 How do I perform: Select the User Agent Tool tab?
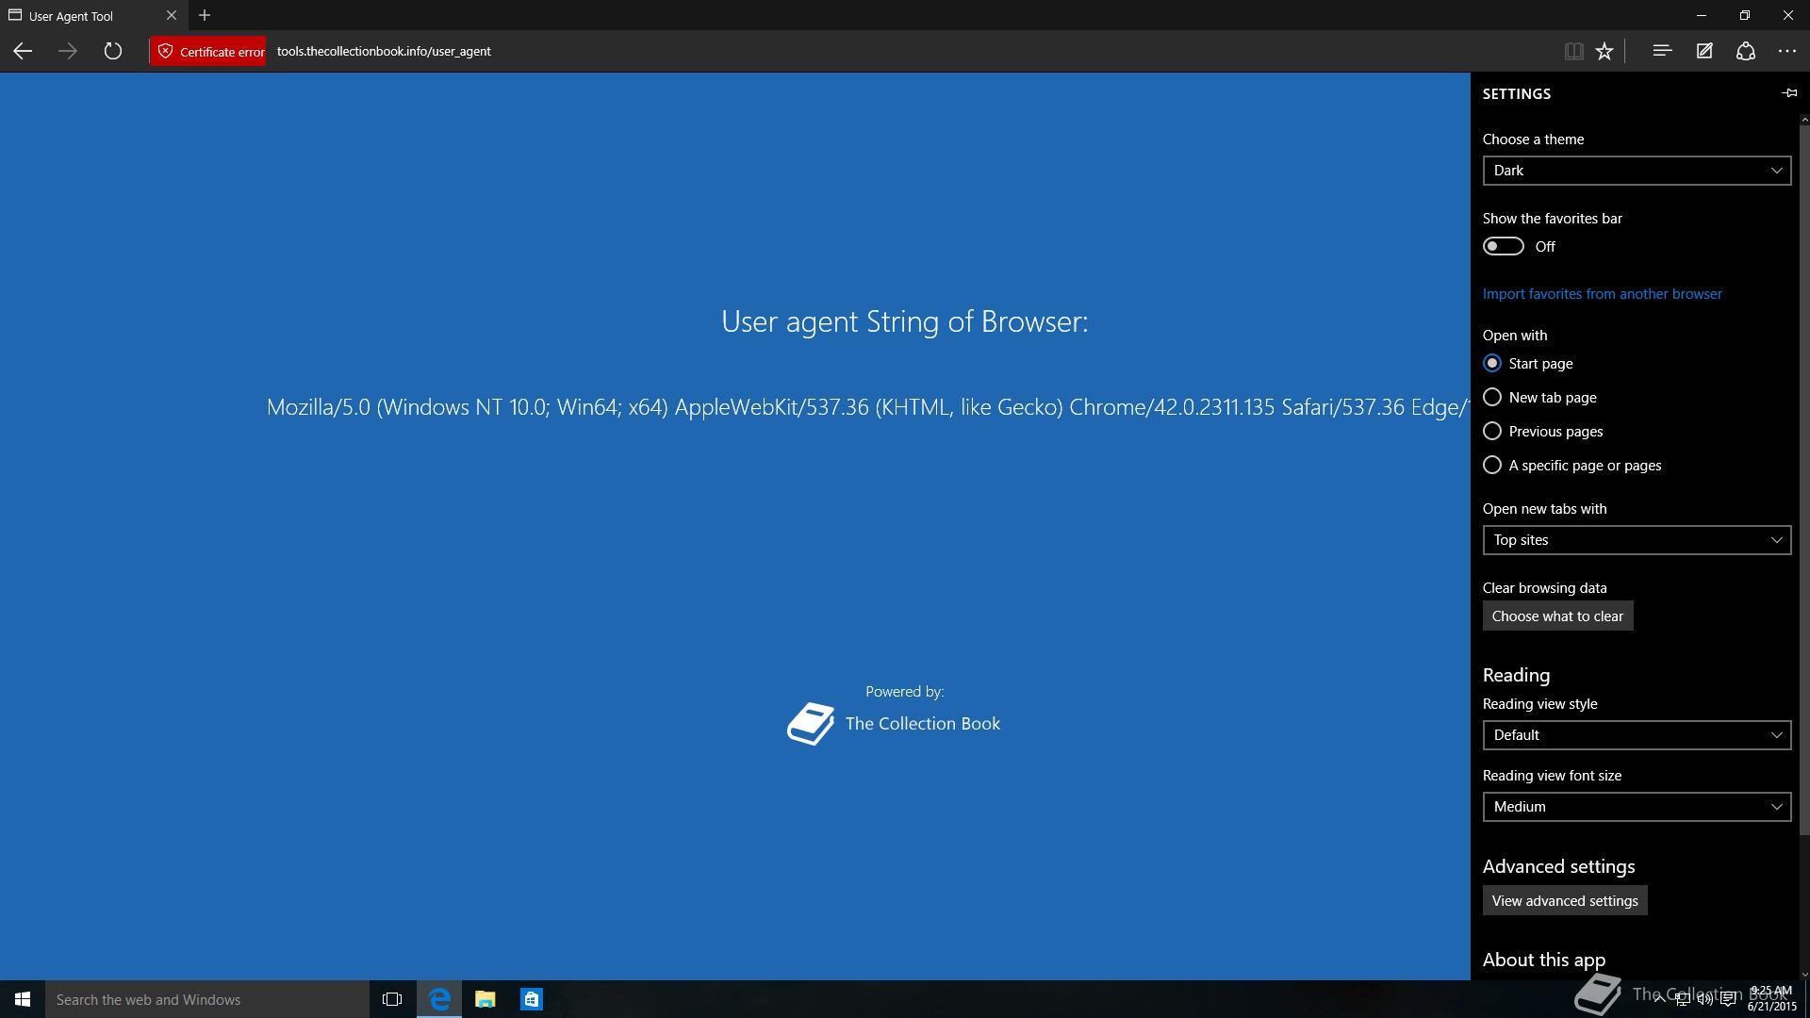click(92, 15)
